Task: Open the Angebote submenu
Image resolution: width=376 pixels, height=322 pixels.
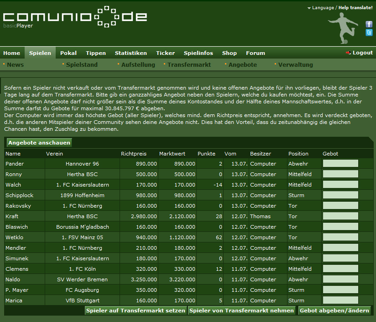Action: point(242,64)
